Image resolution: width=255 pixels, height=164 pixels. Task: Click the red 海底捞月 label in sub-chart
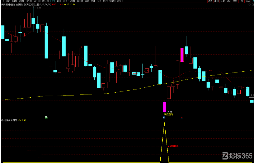(174, 146)
